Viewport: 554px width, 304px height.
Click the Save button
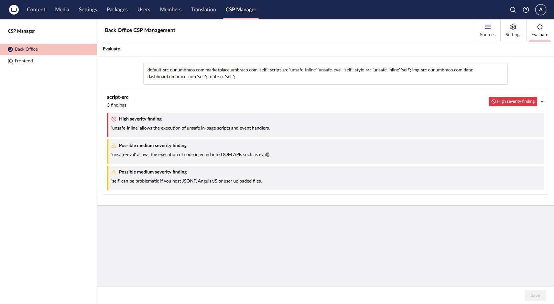pos(535,295)
